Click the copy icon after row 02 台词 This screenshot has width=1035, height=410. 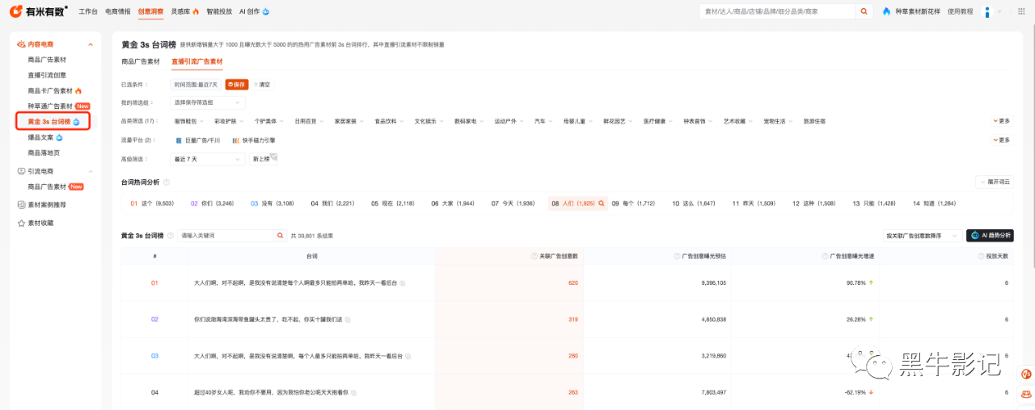[348, 320]
